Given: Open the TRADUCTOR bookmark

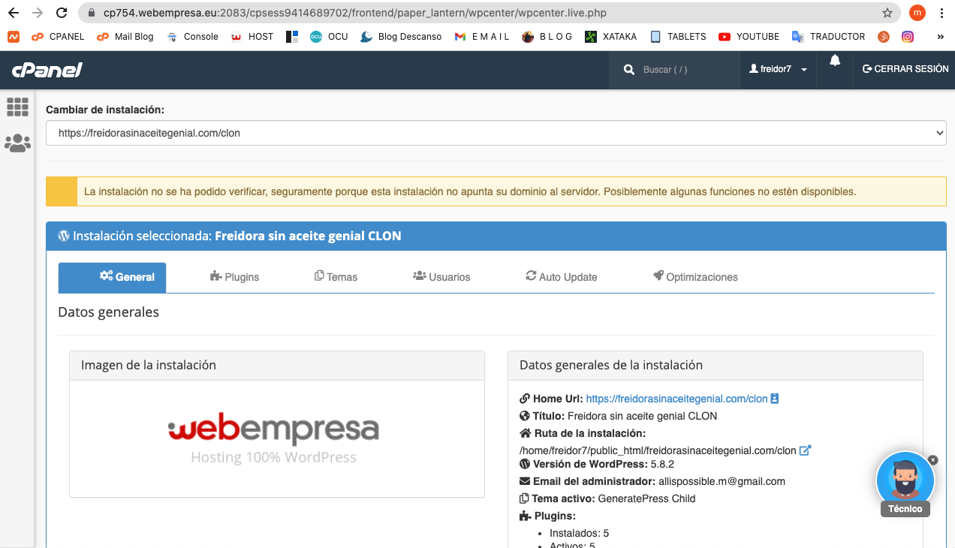Looking at the screenshot, I should click(x=828, y=36).
